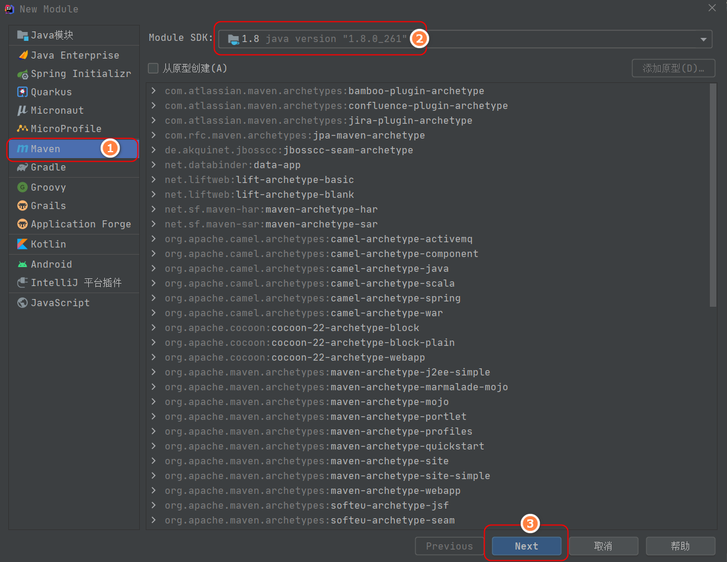Select maven-archetype-site-simple row

(x=428, y=476)
